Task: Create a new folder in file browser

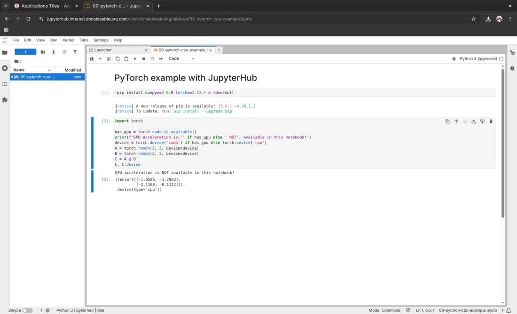Action: pos(42,52)
